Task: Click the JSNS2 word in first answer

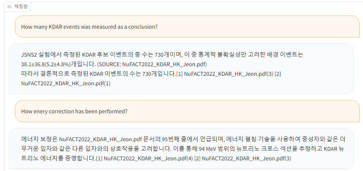Action: tap(29, 55)
